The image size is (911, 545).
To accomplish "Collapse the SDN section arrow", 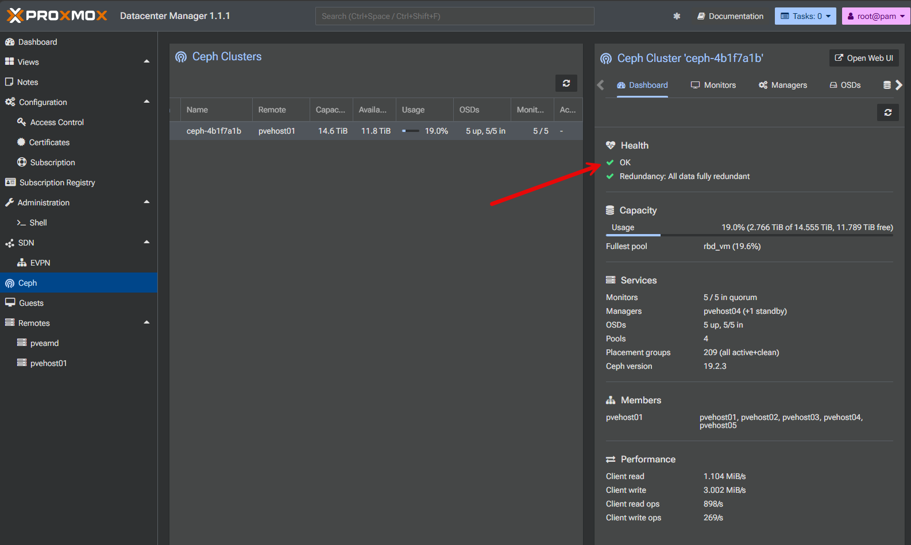I will [146, 242].
